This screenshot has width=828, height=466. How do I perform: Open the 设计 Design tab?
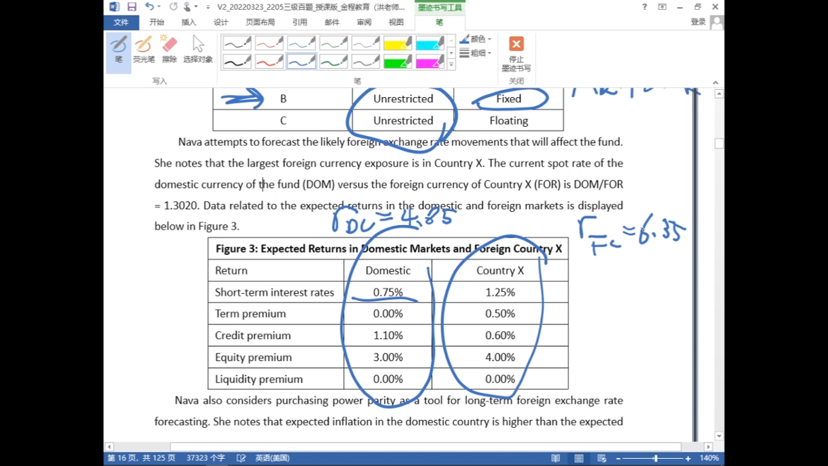tap(221, 22)
